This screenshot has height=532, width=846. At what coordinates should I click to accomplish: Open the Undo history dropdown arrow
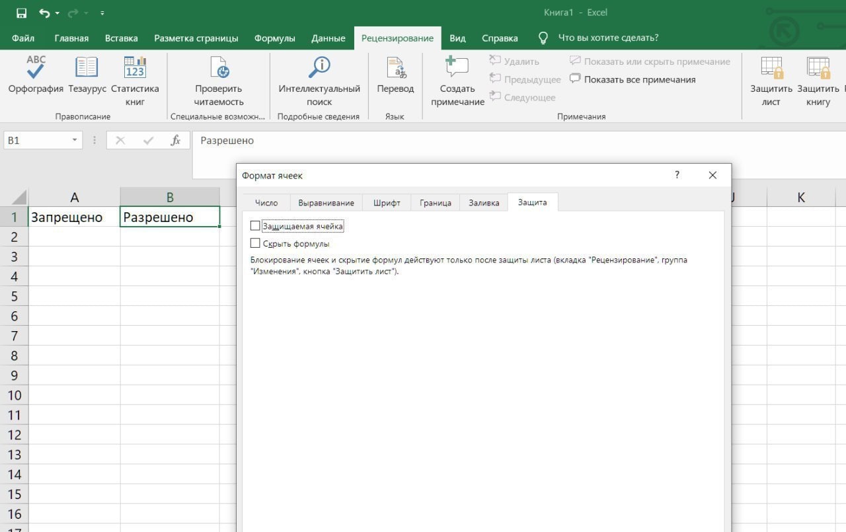pos(58,13)
